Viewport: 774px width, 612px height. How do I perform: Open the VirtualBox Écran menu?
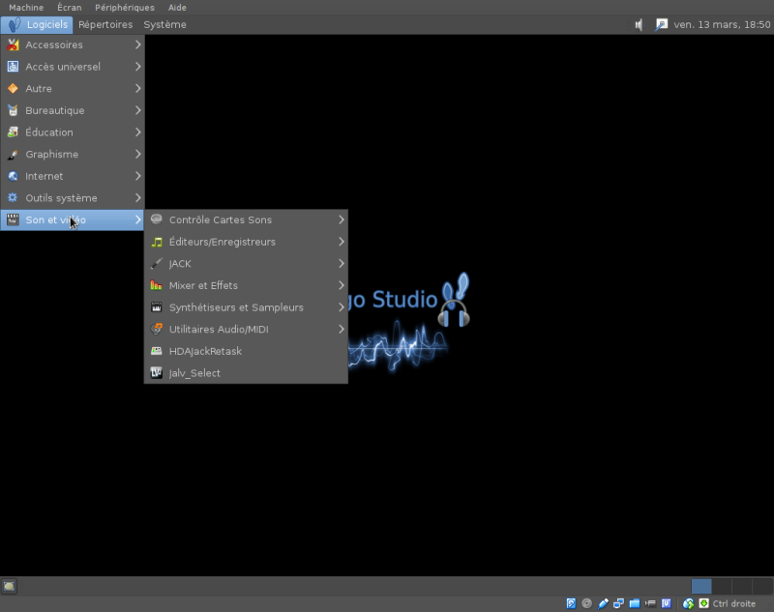69,8
